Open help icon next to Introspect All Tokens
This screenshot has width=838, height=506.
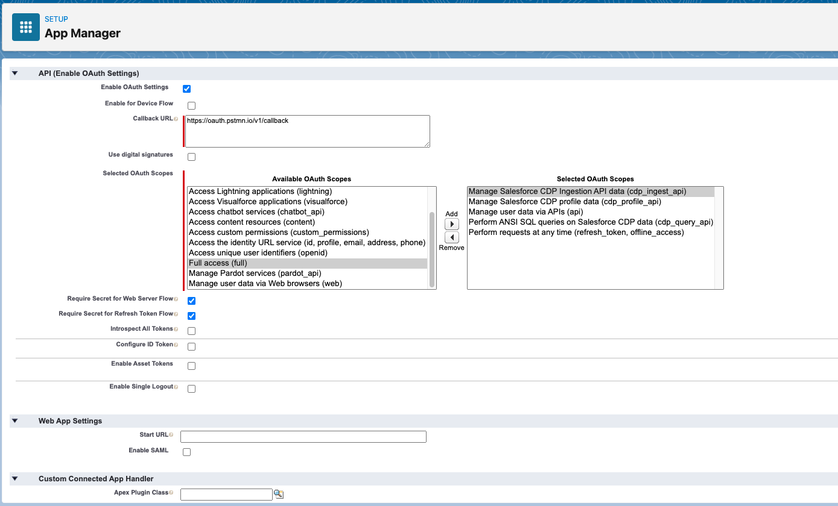coord(176,329)
